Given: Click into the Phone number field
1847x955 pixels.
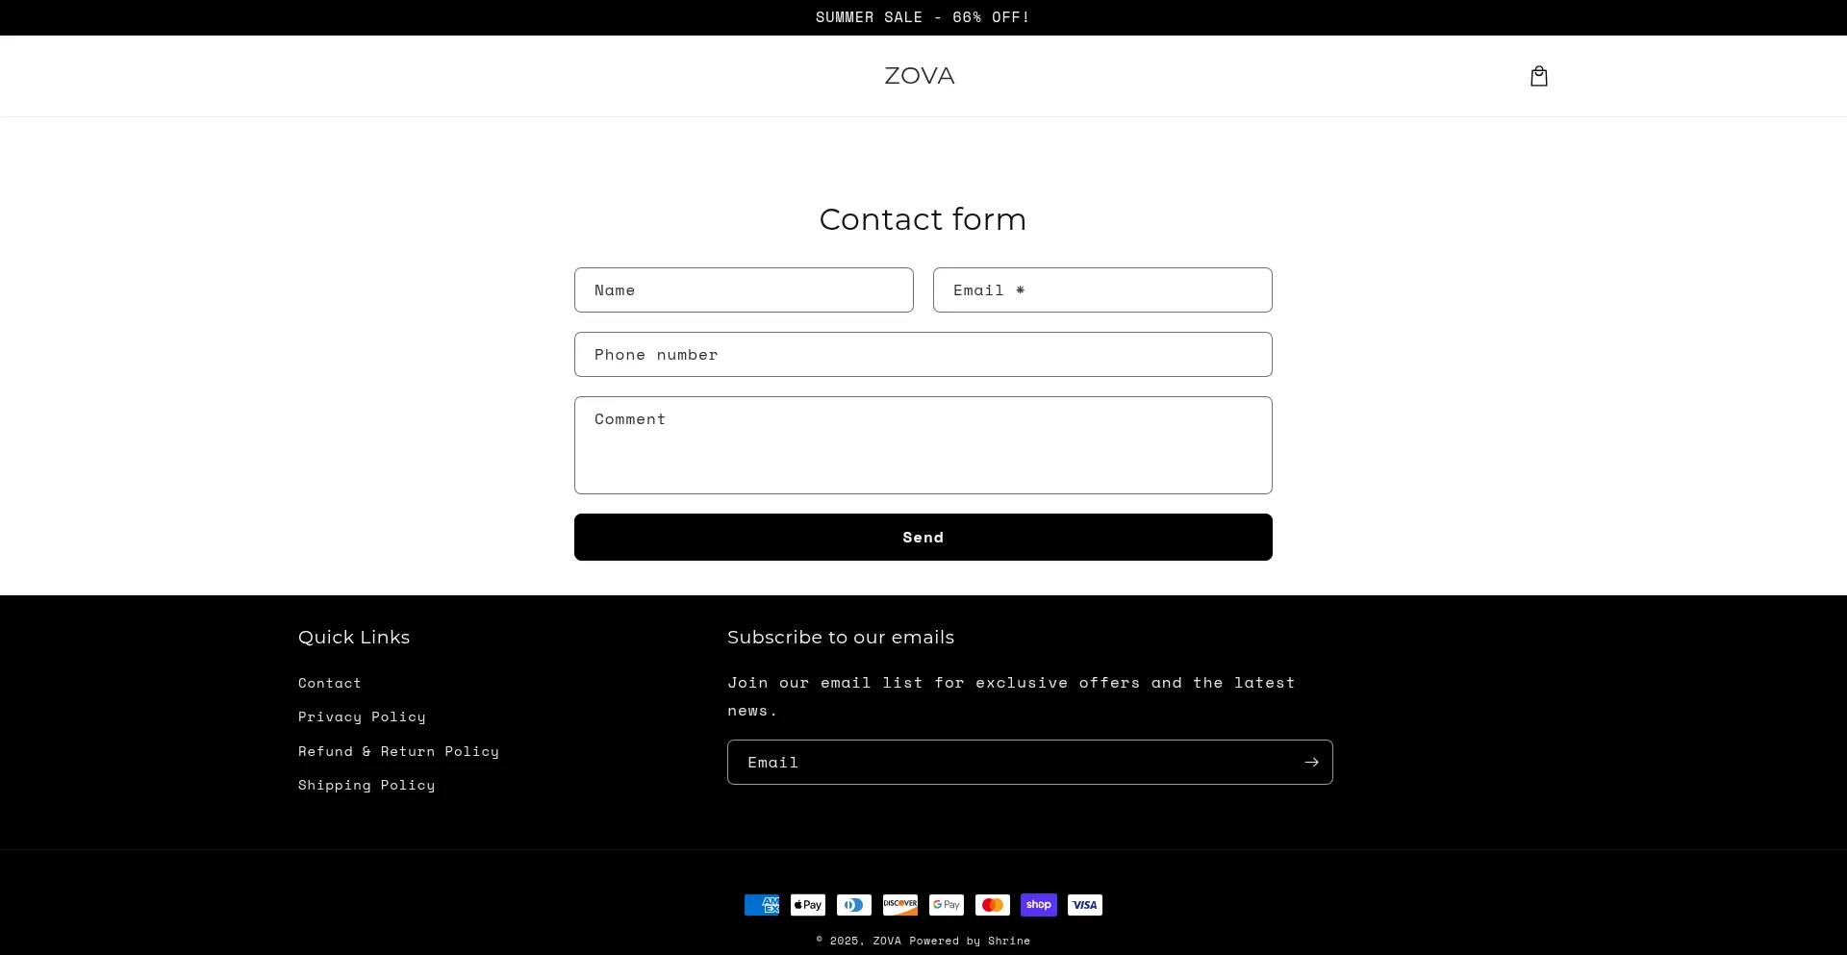Looking at the screenshot, I should coord(923,355).
